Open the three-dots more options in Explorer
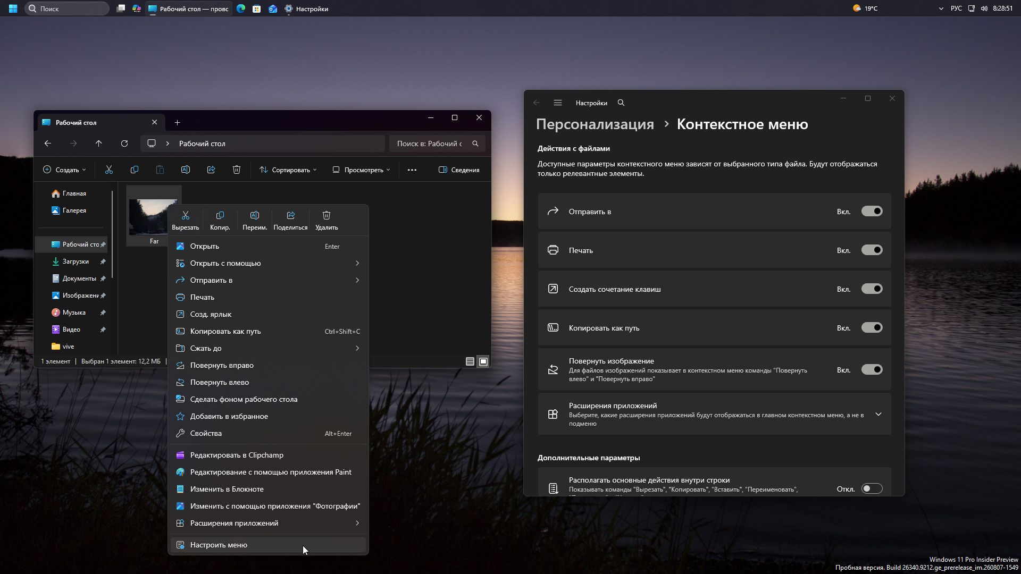This screenshot has width=1021, height=574. click(412, 170)
